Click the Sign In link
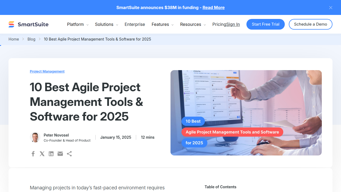341x192 pixels. coord(233,24)
